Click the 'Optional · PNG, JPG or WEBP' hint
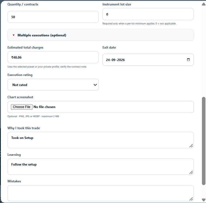The image size is (206, 203). tap(33, 116)
